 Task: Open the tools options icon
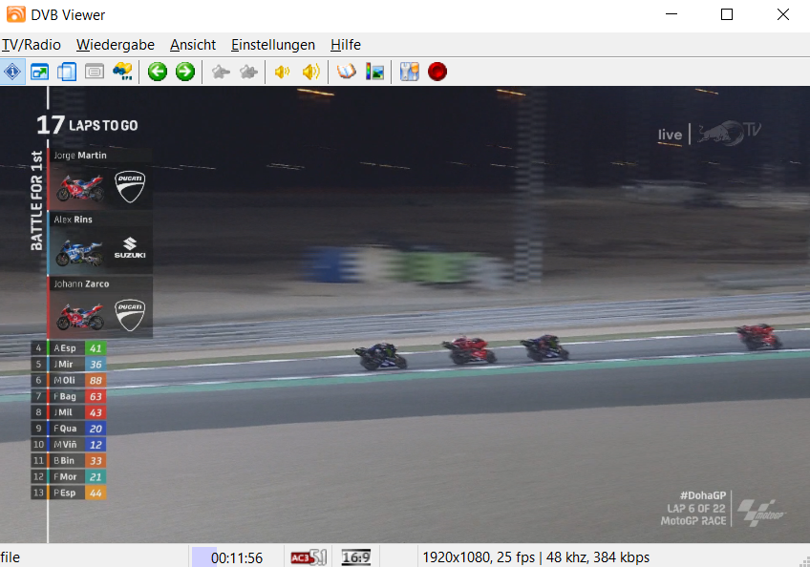[x=410, y=72]
